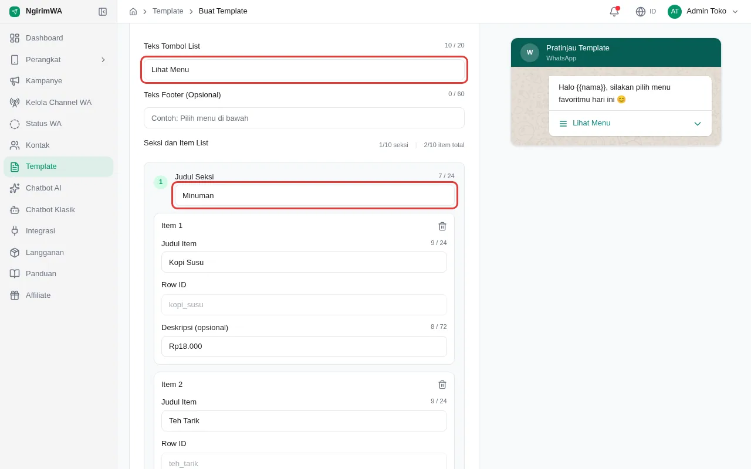This screenshot has height=469, width=751.
Task: Open Panduan from sidebar
Action: (x=59, y=274)
